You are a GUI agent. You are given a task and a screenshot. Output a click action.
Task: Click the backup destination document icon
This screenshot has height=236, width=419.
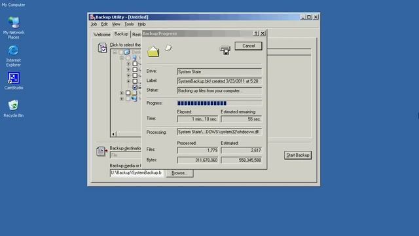101,151
